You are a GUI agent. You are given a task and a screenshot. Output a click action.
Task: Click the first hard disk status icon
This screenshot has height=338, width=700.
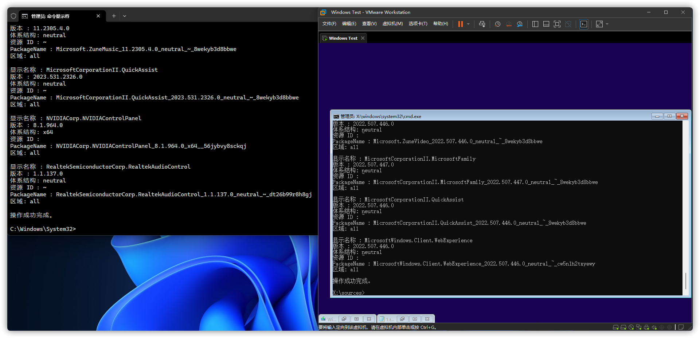tap(615, 327)
